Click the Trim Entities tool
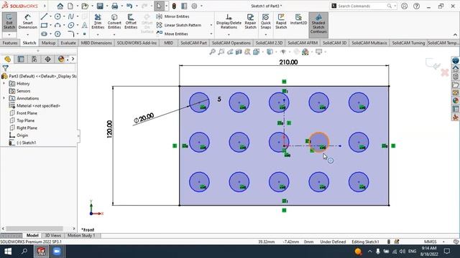Image resolution: width=460 pixels, height=258 pixels. coord(98,21)
